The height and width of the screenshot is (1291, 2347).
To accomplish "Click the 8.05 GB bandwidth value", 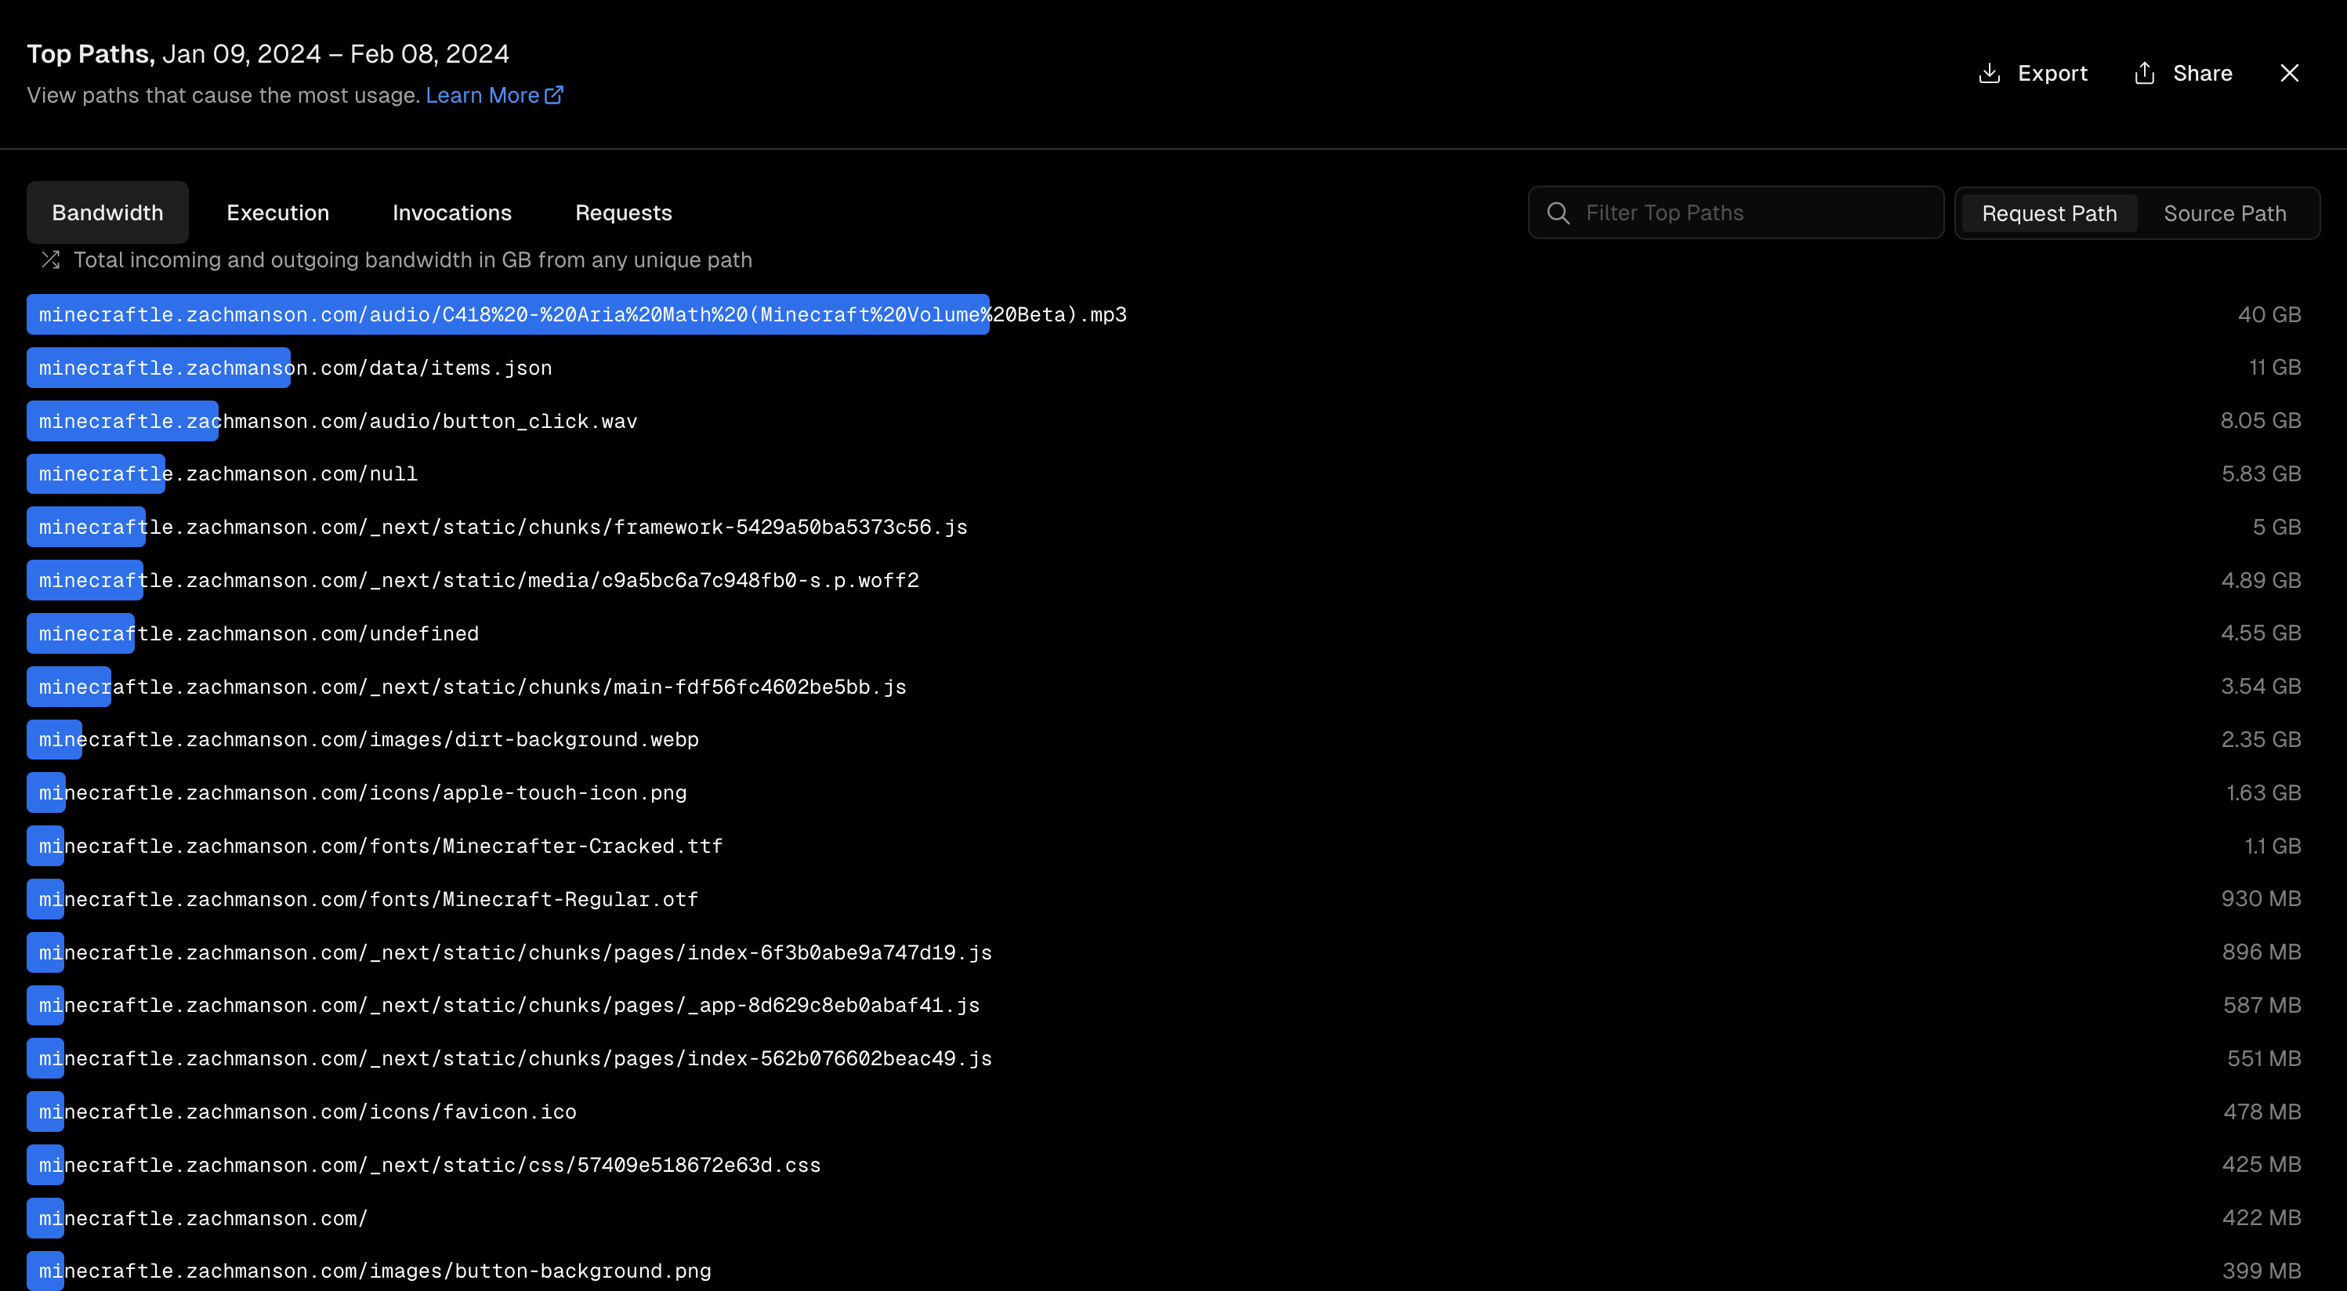I will tap(2261, 420).
